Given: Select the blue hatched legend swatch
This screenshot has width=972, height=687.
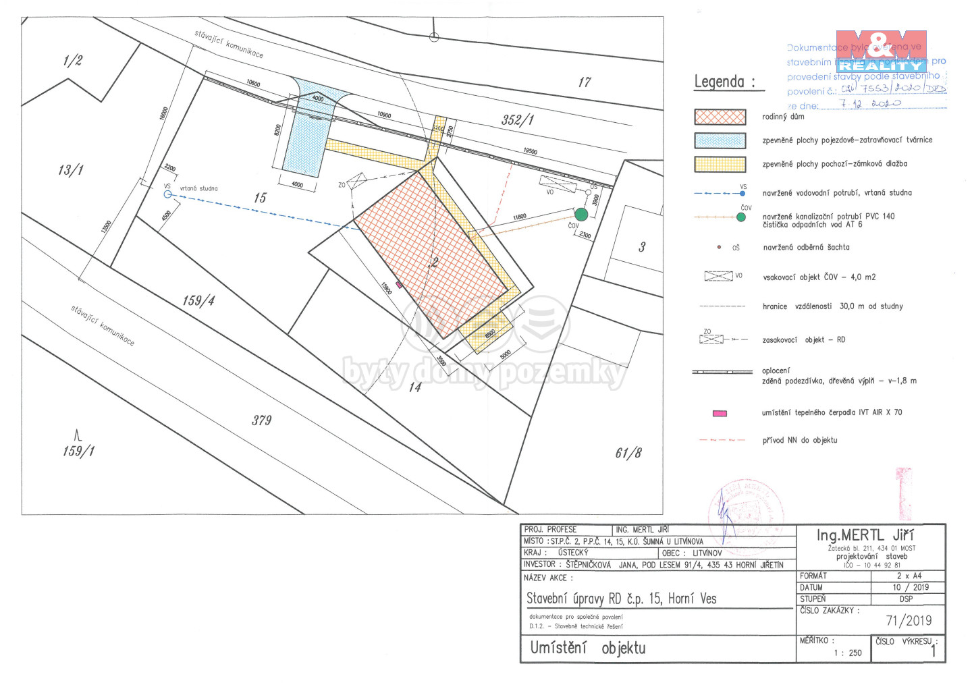Looking at the screenshot, I should (x=720, y=140).
